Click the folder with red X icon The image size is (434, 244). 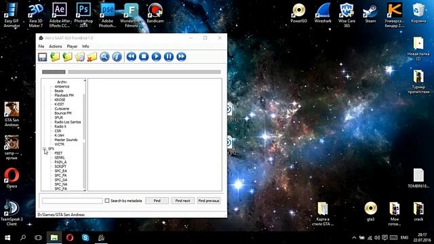coord(92,57)
